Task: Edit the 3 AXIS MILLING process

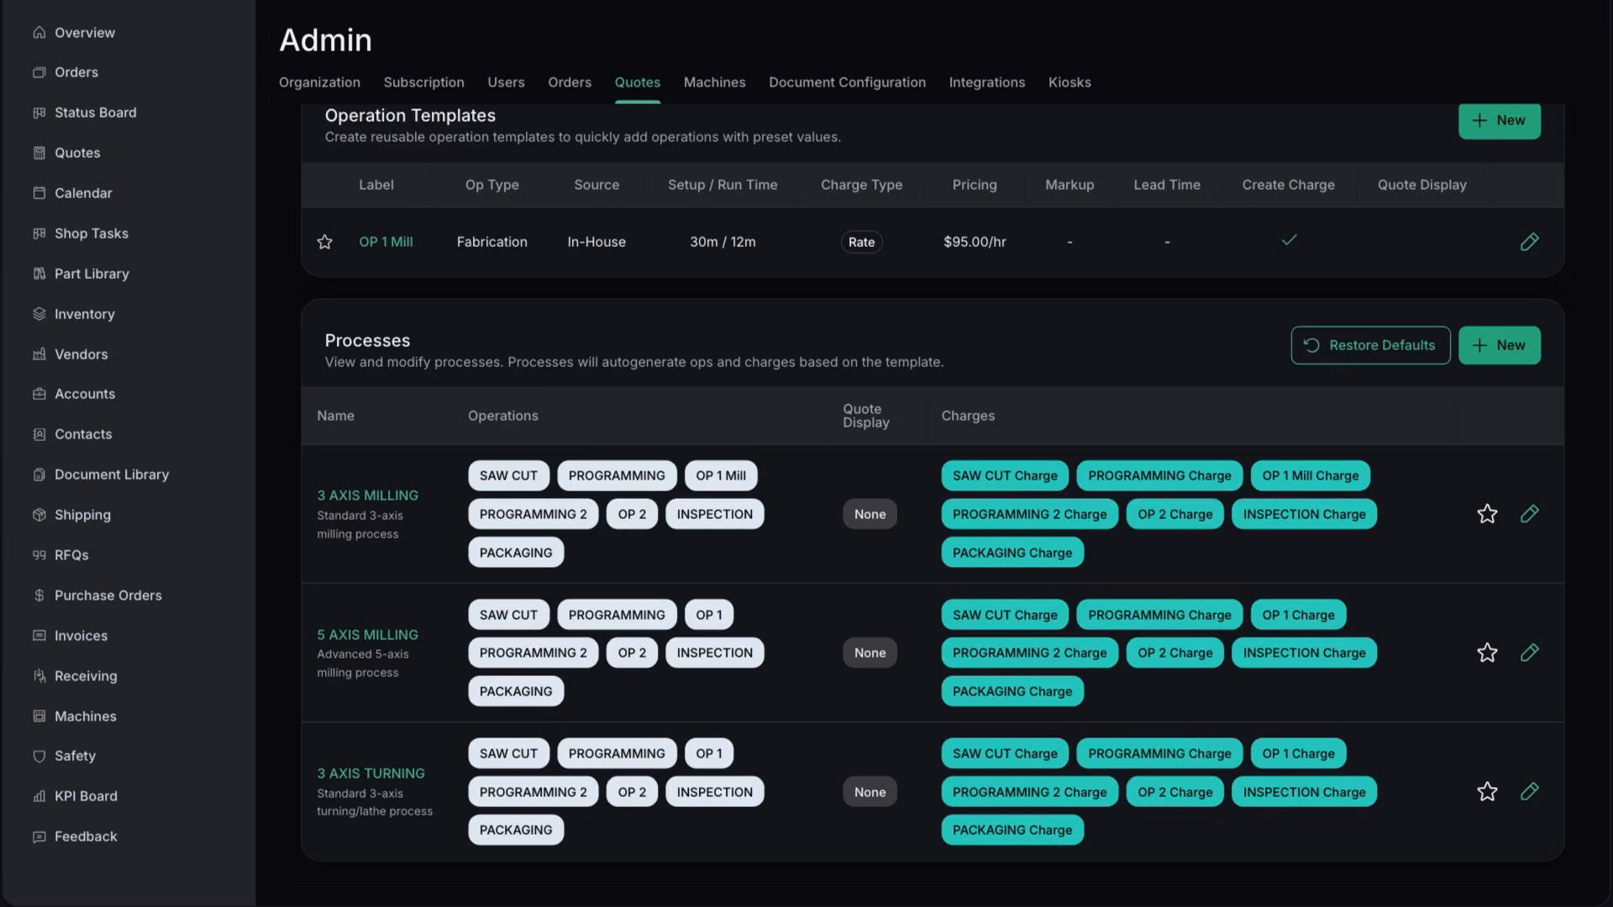Action: tap(1529, 514)
